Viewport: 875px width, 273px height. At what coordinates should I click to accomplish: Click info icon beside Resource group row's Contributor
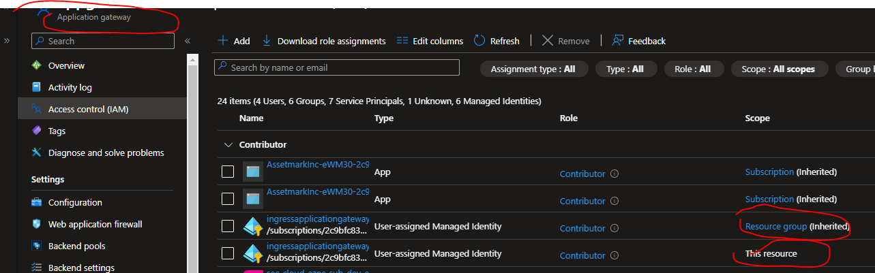(x=614, y=228)
